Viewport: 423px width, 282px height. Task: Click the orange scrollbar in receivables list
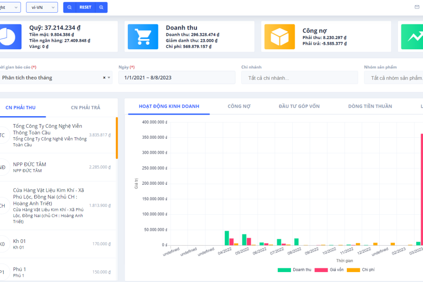[x=117, y=138]
